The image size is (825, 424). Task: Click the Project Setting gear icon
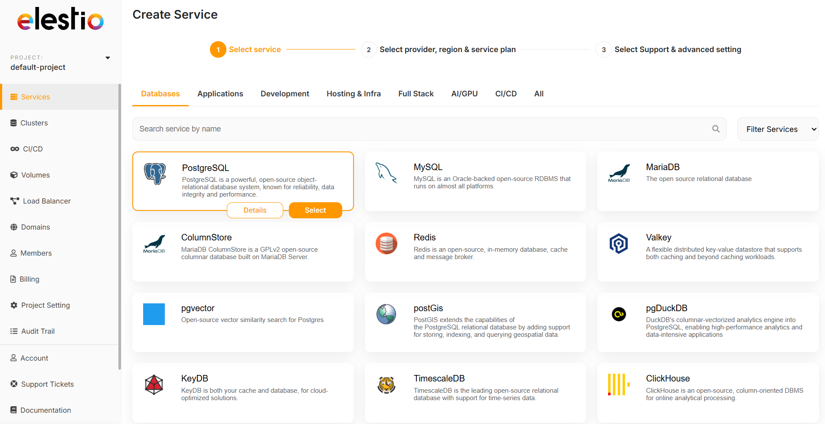[14, 305]
